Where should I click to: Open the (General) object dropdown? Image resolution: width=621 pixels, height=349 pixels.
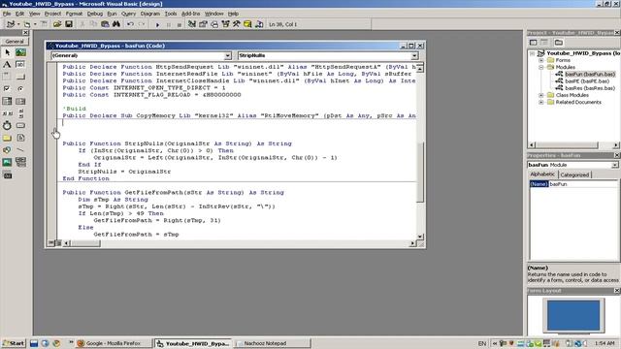(x=227, y=56)
